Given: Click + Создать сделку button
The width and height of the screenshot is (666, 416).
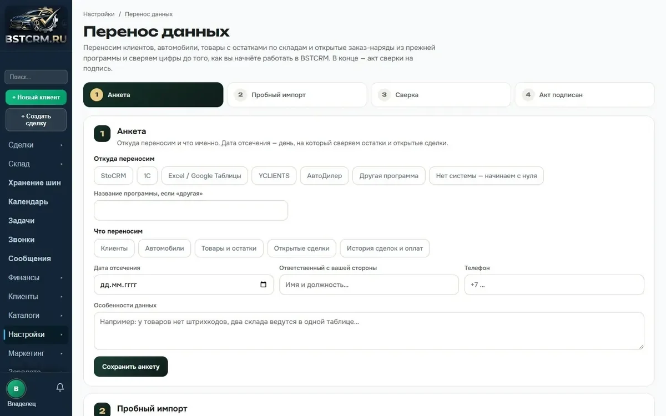Looking at the screenshot, I should tap(36, 120).
